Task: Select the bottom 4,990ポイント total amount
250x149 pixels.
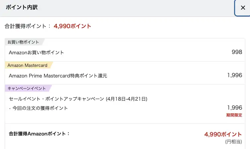Action: click(223, 134)
